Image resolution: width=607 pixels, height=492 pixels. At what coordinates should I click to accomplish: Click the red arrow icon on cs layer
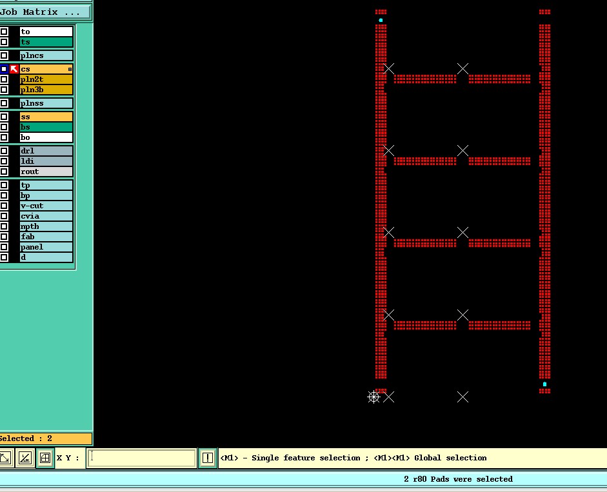(x=14, y=69)
